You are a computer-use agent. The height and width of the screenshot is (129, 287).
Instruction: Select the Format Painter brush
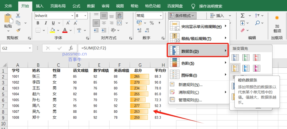[x=18, y=30]
